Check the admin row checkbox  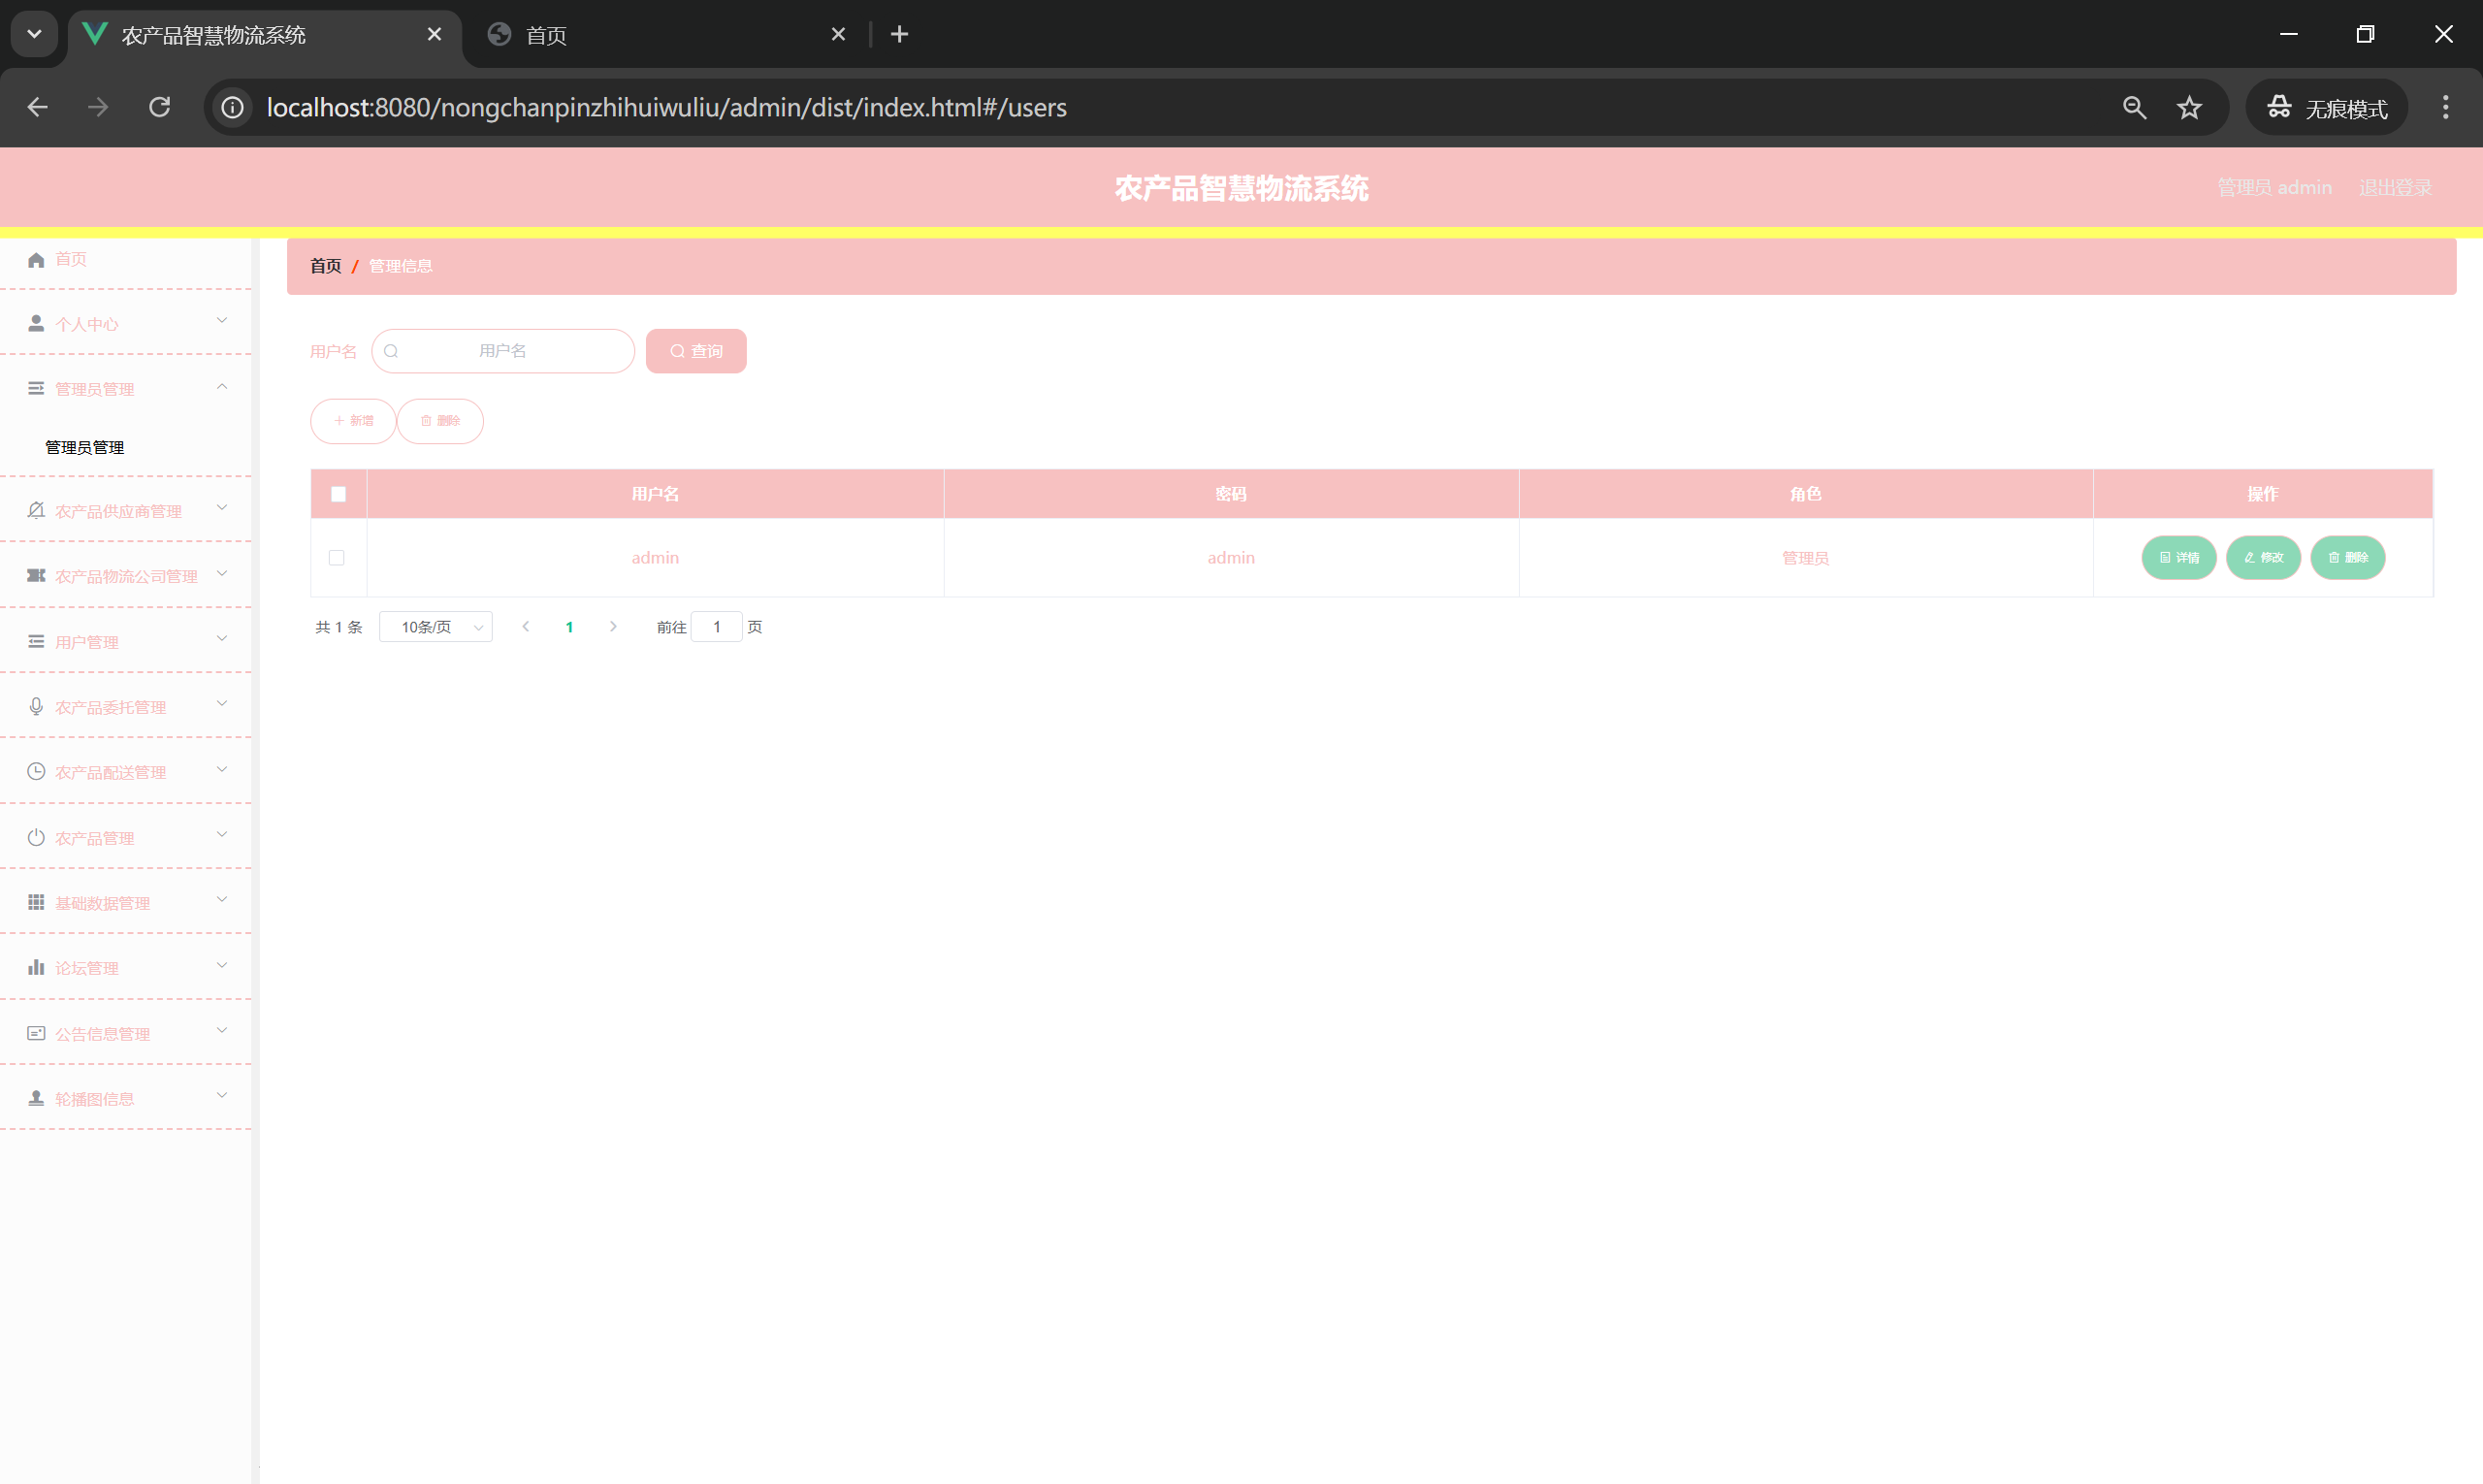point(337,558)
